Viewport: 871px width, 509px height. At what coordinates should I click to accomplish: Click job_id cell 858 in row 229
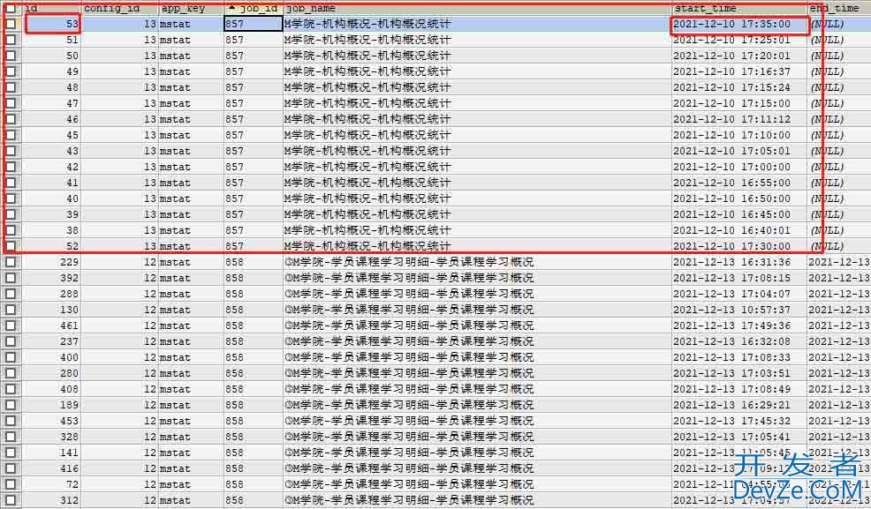click(254, 262)
